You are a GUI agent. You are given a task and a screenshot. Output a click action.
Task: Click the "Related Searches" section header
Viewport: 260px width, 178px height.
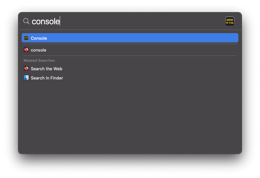click(39, 60)
